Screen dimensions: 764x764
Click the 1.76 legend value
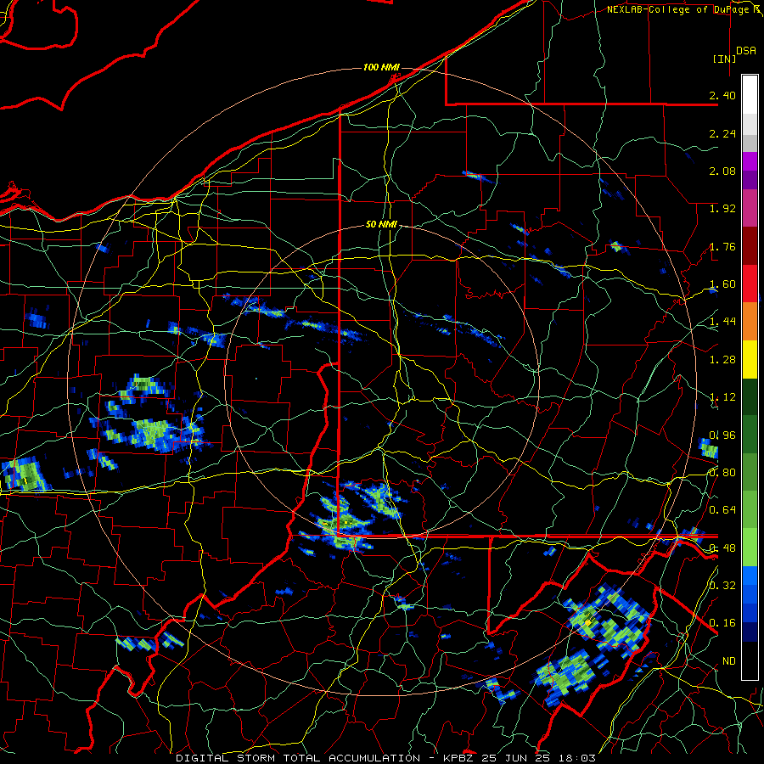[x=722, y=246]
